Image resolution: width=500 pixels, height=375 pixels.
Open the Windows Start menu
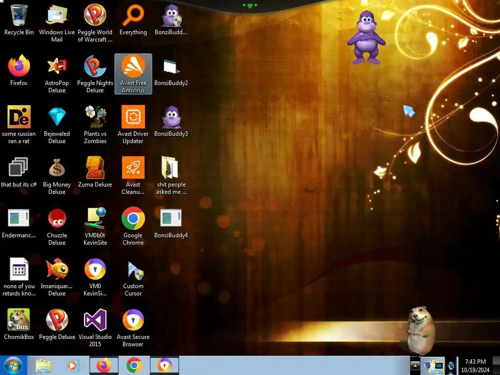point(13,365)
